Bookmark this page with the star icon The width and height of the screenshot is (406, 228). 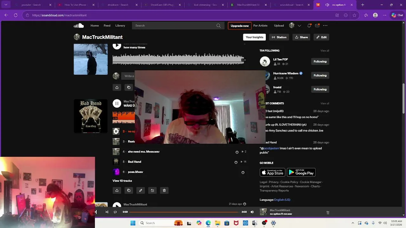tap(355, 15)
